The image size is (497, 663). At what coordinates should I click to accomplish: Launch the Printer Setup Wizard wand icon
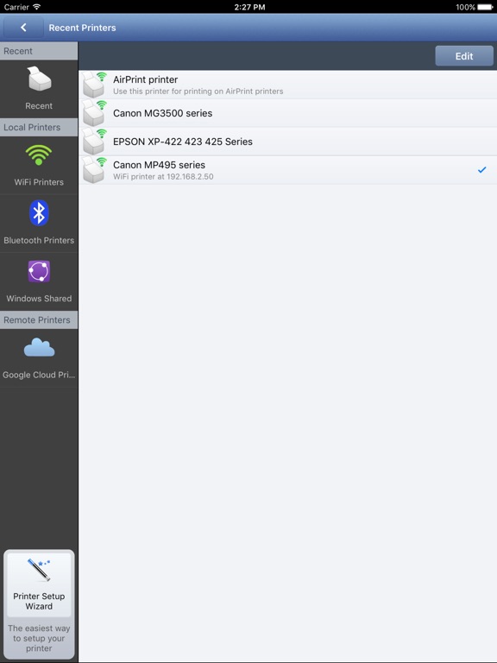click(39, 570)
